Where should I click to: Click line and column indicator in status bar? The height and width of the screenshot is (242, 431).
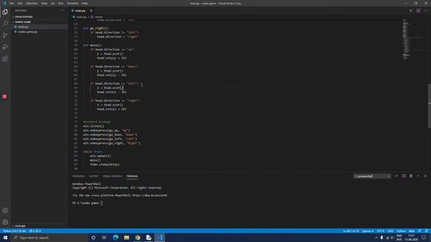tap(351, 231)
